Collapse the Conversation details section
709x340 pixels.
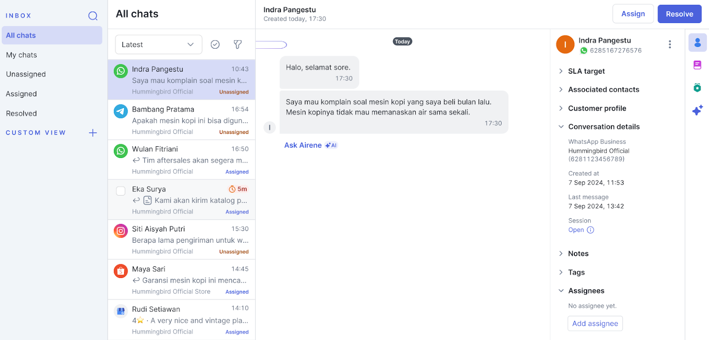tap(604, 127)
